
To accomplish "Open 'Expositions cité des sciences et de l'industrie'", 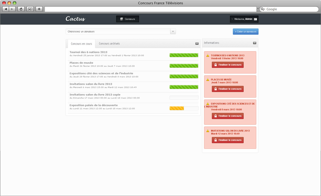I will (101, 73).
